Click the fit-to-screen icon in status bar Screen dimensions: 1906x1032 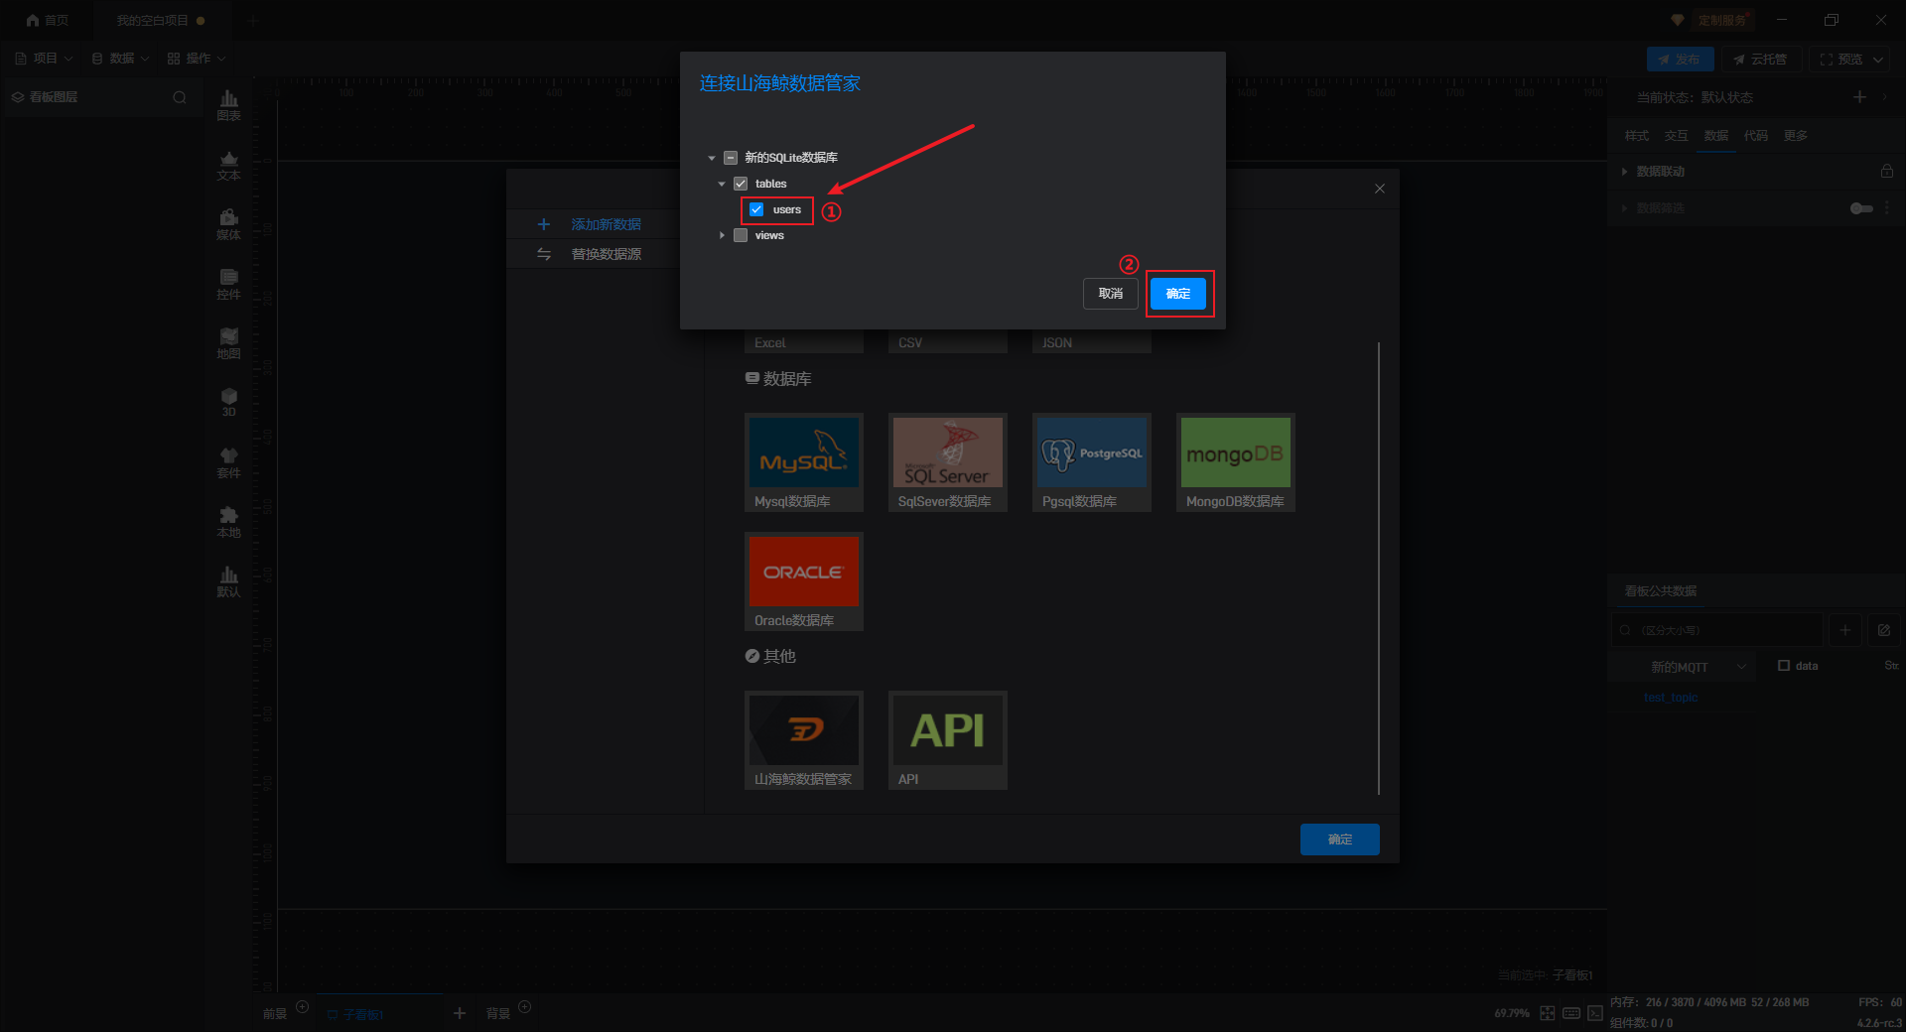pos(1548,1013)
